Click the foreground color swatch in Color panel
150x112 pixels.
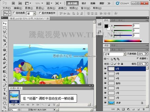point(106,26)
